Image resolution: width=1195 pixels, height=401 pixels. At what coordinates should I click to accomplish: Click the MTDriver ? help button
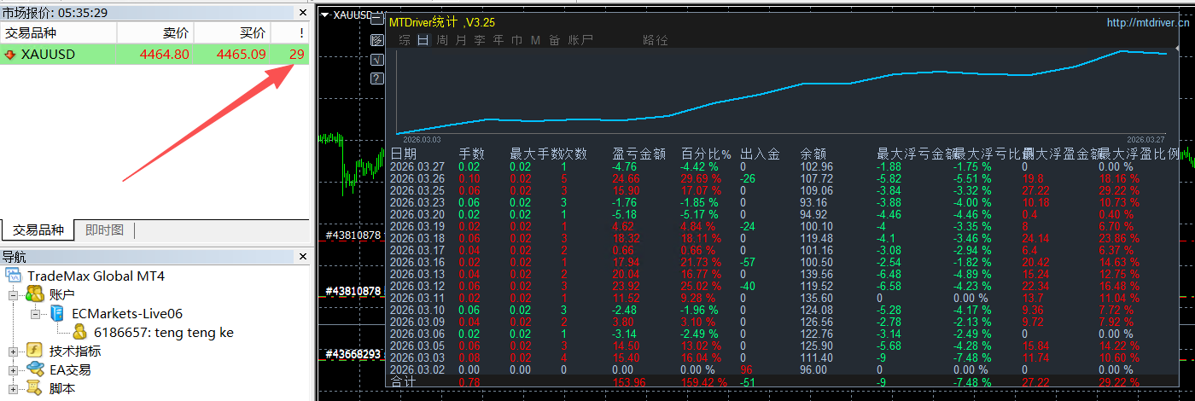pos(377,78)
